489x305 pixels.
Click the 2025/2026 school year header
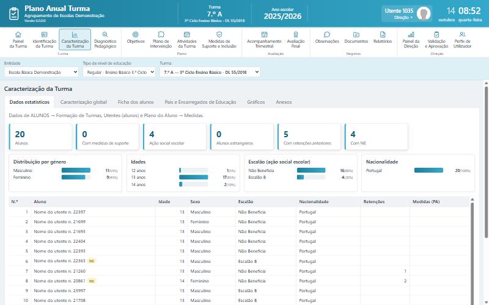coord(282,16)
